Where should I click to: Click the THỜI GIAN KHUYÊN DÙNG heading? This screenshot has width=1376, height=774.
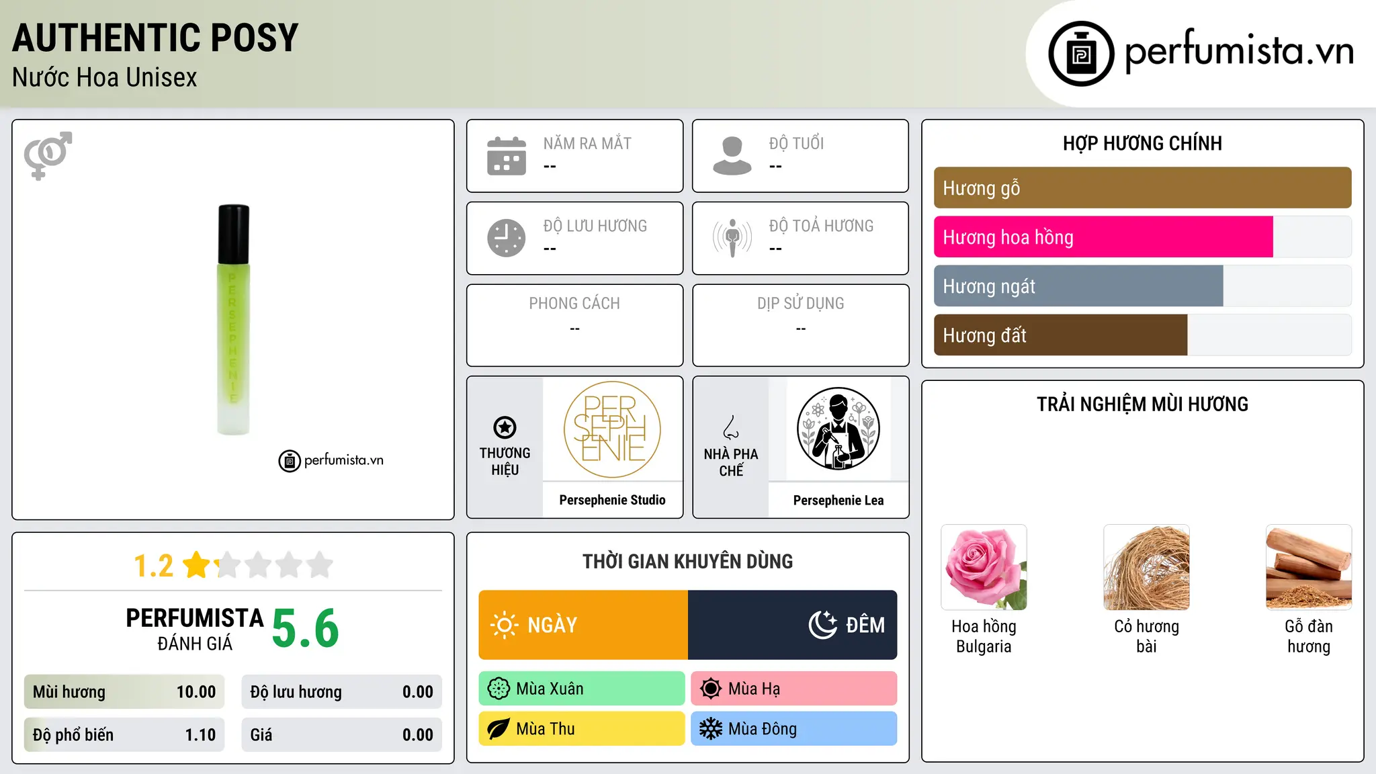pos(688,562)
